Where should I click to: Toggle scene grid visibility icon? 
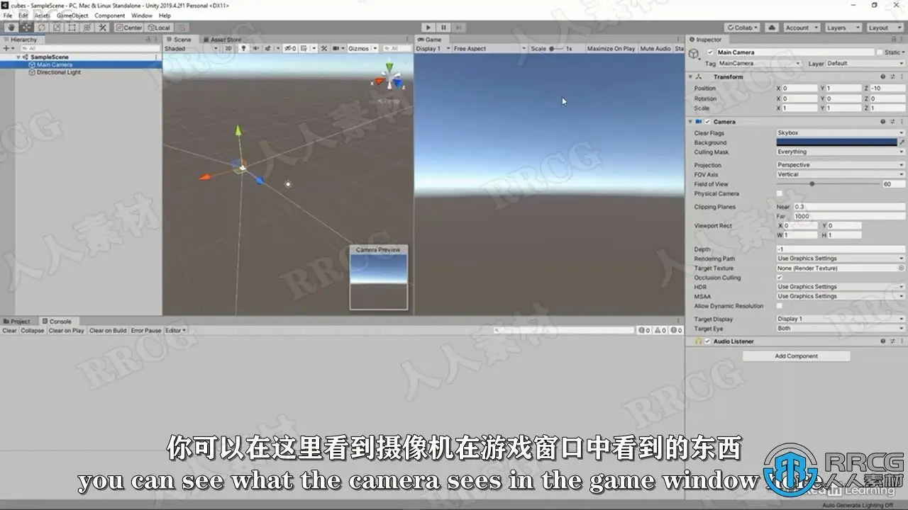click(304, 48)
